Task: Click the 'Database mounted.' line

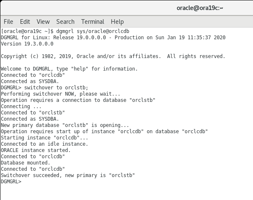Action: (x=25, y=163)
